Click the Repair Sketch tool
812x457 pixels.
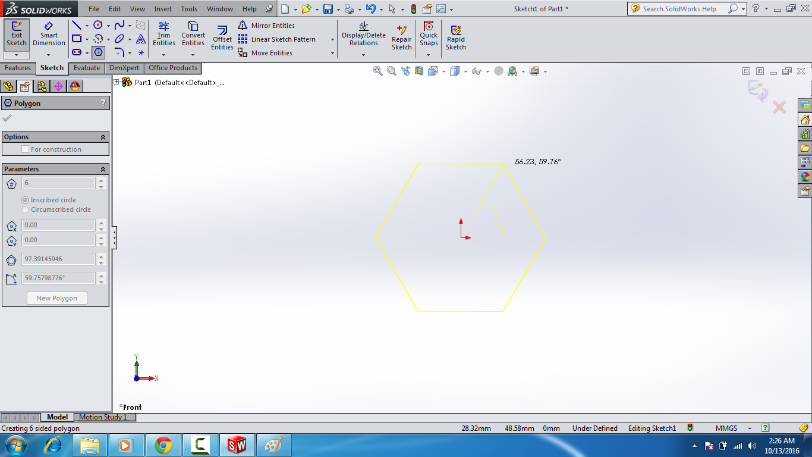[402, 38]
